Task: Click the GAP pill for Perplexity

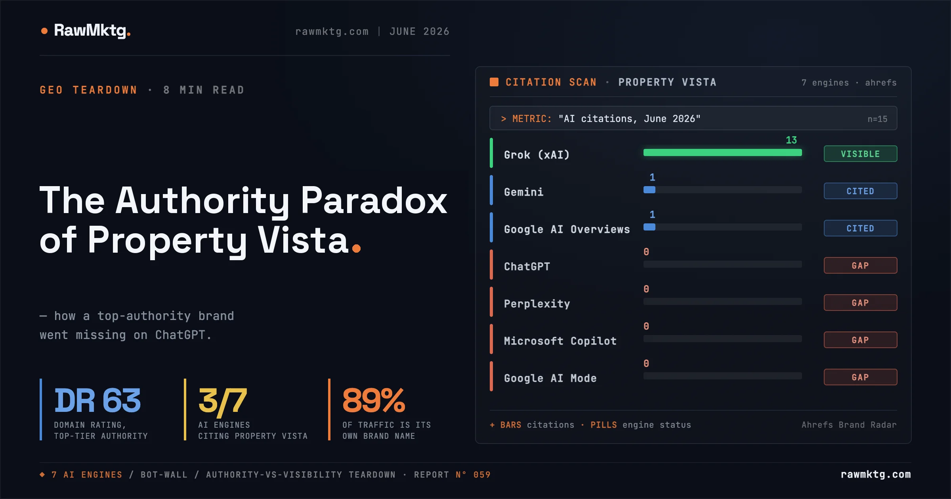Action: pos(860,303)
